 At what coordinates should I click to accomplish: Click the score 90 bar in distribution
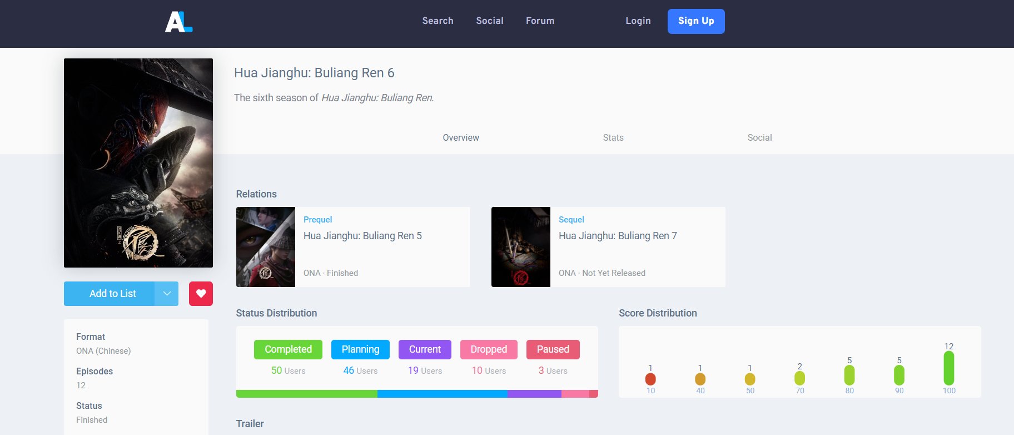point(899,375)
